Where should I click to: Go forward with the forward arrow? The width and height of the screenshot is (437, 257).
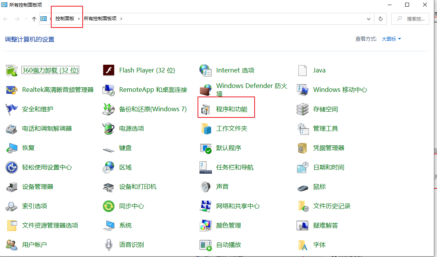tap(17, 19)
